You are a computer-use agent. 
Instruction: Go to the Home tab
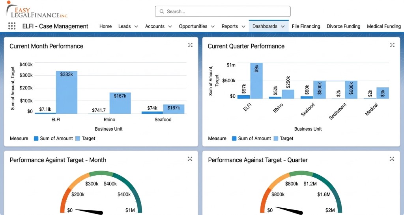[x=106, y=26]
